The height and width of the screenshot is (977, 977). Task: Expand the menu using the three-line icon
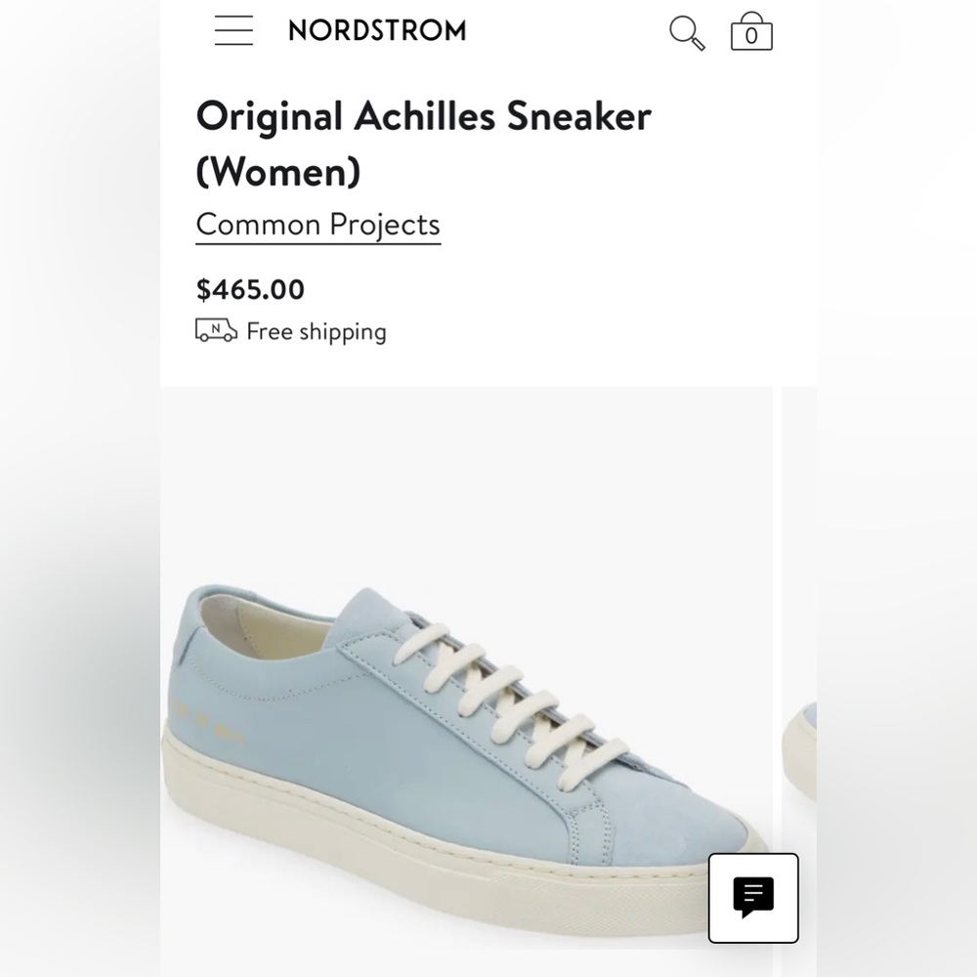pyautogui.click(x=233, y=30)
